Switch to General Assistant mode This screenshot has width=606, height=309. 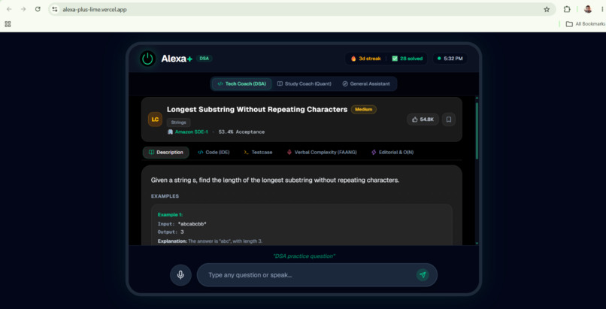pos(366,83)
